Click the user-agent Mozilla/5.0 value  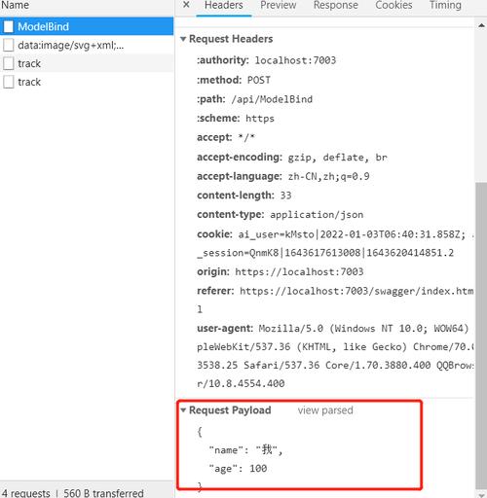tap(363, 329)
